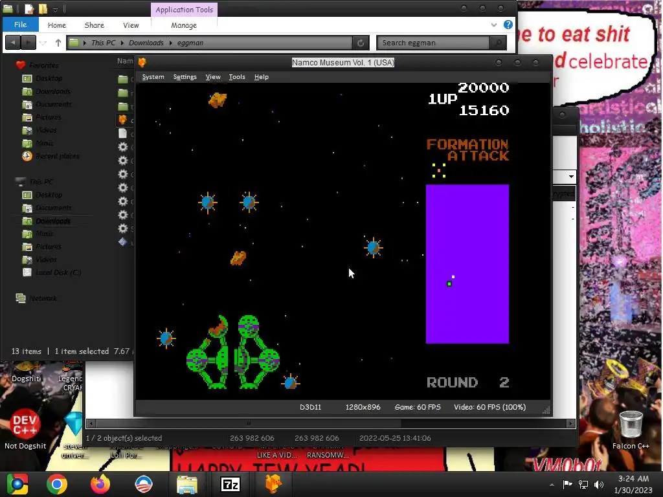Viewport: 663px width, 497px height.
Task: Open the emulator's View menu
Action: [x=213, y=77]
